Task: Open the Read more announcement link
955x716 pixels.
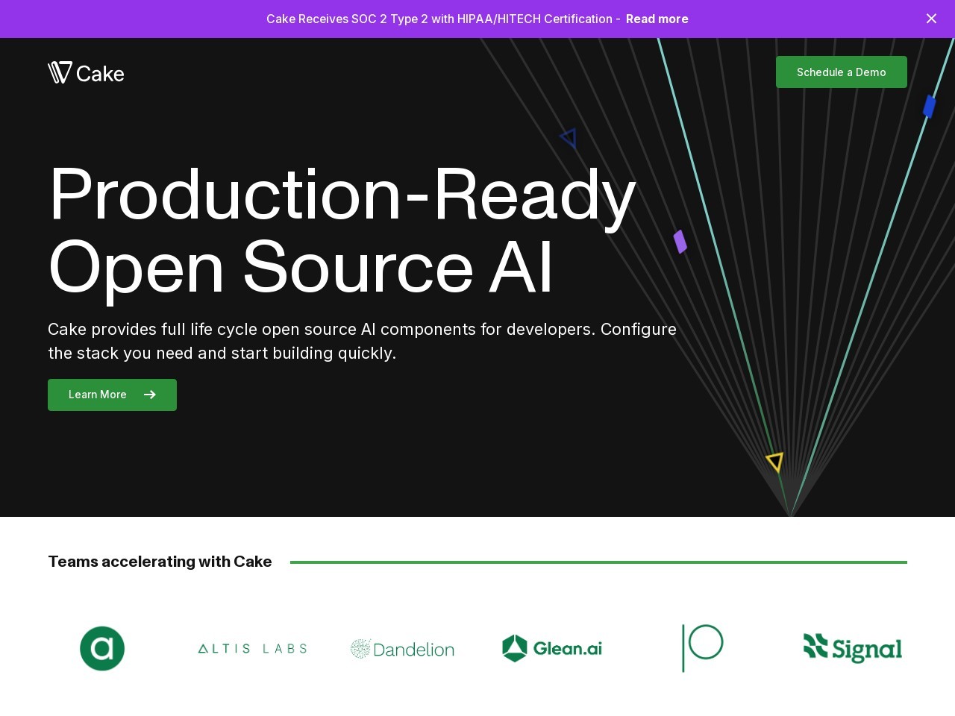Action: coord(657,19)
